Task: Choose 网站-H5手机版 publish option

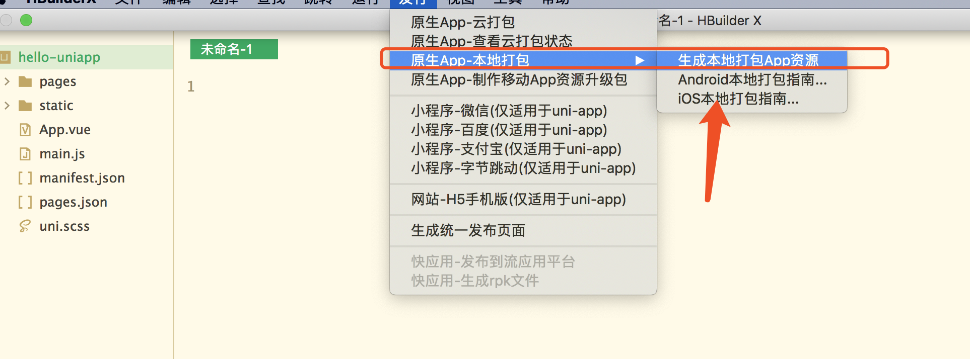Action: click(523, 199)
